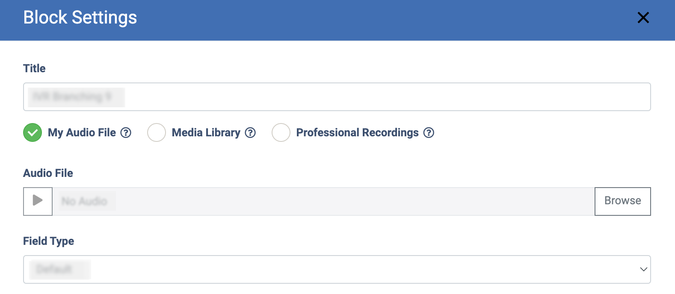This screenshot has width=675, height=294.
Task: Click the chevron arrow of Field Type
Action: pos(643,269)
